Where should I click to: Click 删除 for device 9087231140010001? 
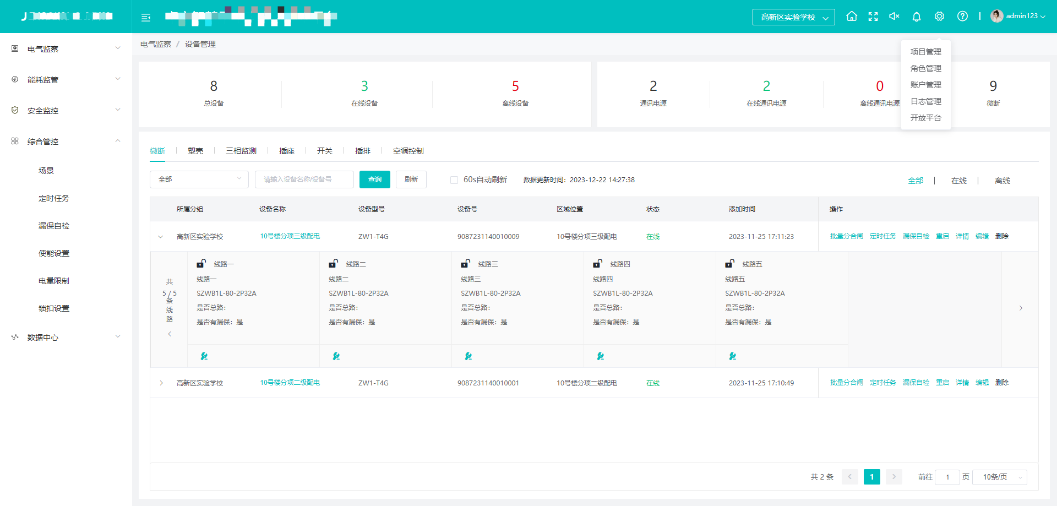pyautogui.click(x=1002, y=383)
